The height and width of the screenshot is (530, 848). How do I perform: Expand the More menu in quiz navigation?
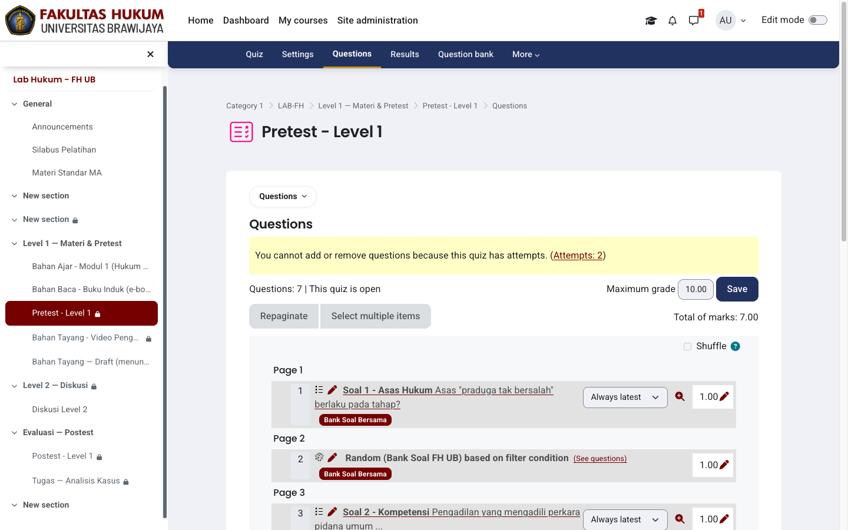pyautogui.click(x=526, y=54)
